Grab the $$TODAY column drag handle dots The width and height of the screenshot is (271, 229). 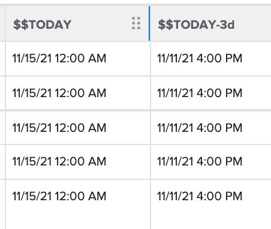click(x=136, y=23)
